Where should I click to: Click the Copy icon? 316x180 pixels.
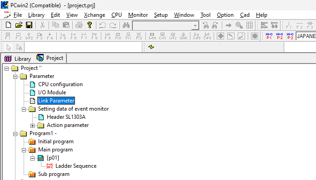(55, 25)
